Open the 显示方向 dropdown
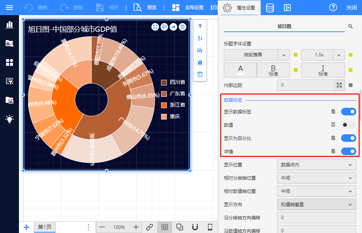Screen dimensions: 362x233 point(316,204)
